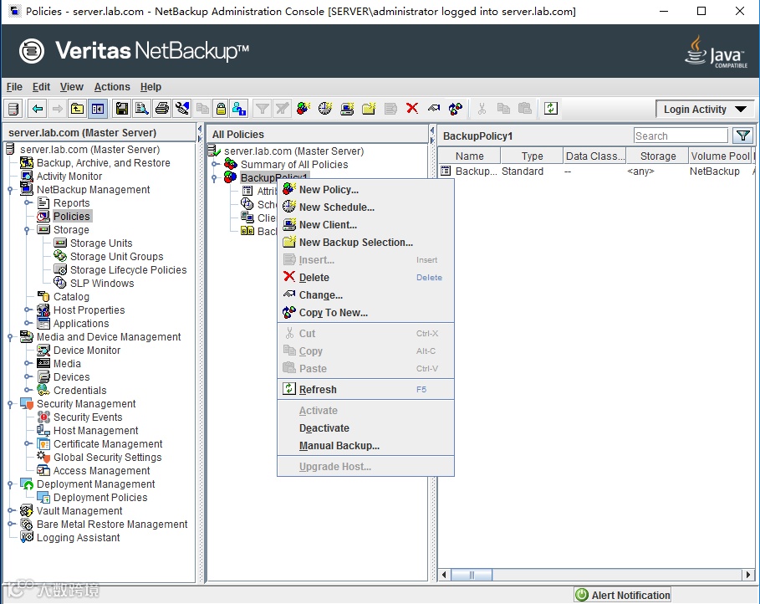This screenshot has height=604, width=760.
Task: Click the padlock icon in the toolbar
Action: tap(220, 109)
